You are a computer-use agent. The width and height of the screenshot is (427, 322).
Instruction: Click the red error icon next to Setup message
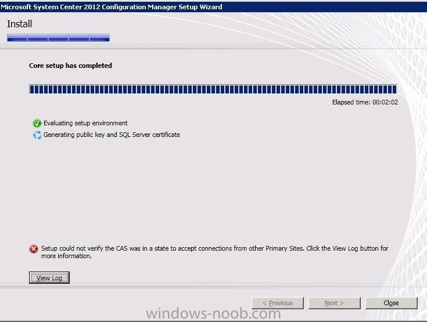[x=34, y=248]
